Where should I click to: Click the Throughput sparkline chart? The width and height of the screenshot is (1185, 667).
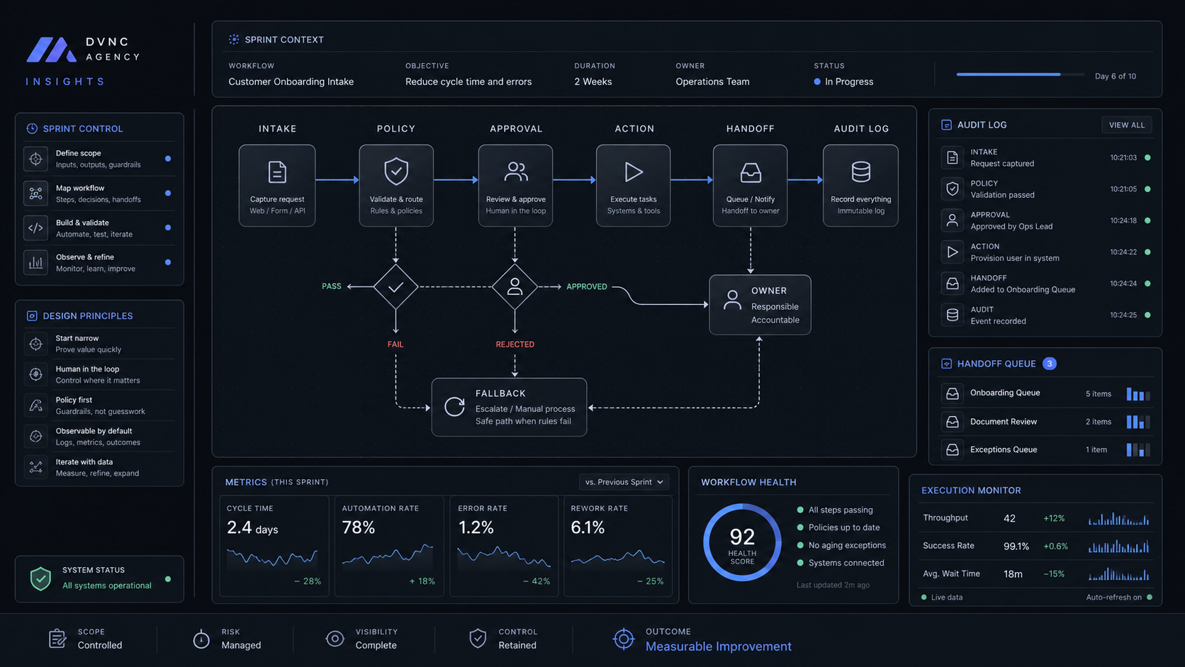pyautogui.click(x=1118, y=518)
